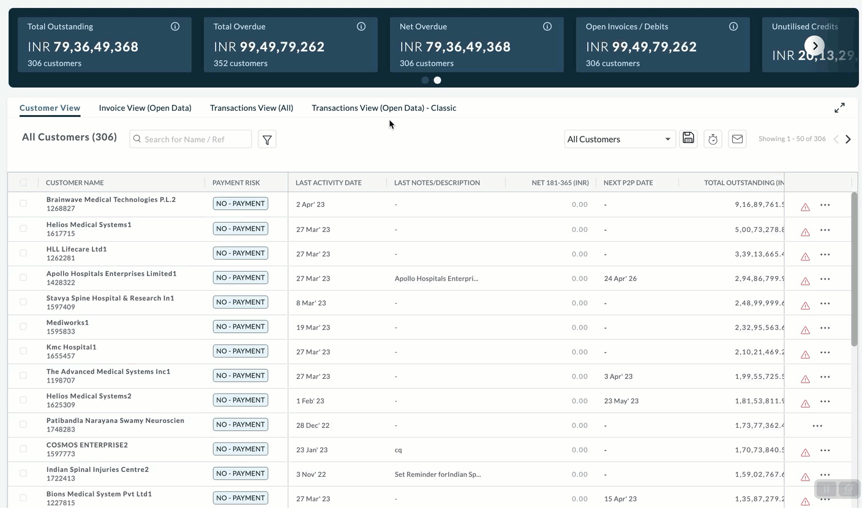
Task: Sort by CUSTOMER NAME column header
Action: tap(75, 182)
